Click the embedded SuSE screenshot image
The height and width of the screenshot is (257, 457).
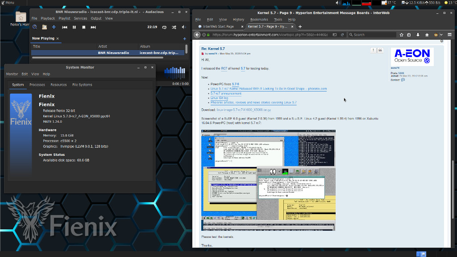(268, 180)
